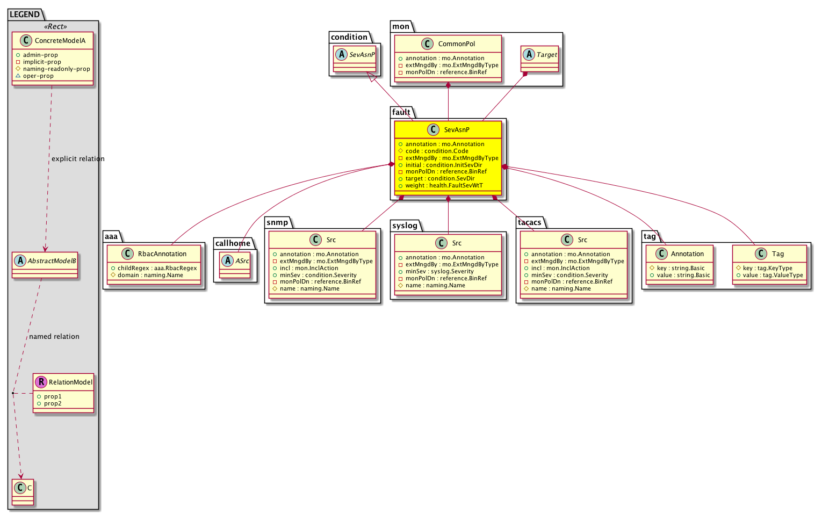Click the 'explicit relation' arrow label
822x515 pixels.
coord(78,159)
